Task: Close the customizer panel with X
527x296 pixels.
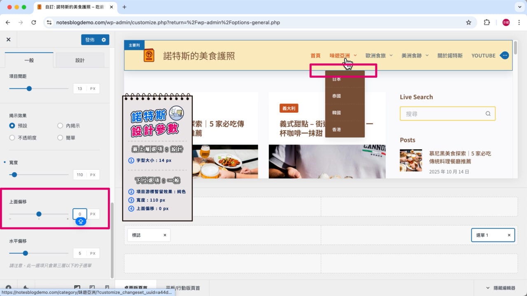Action: pyautogui.click(x=8, y=40)
